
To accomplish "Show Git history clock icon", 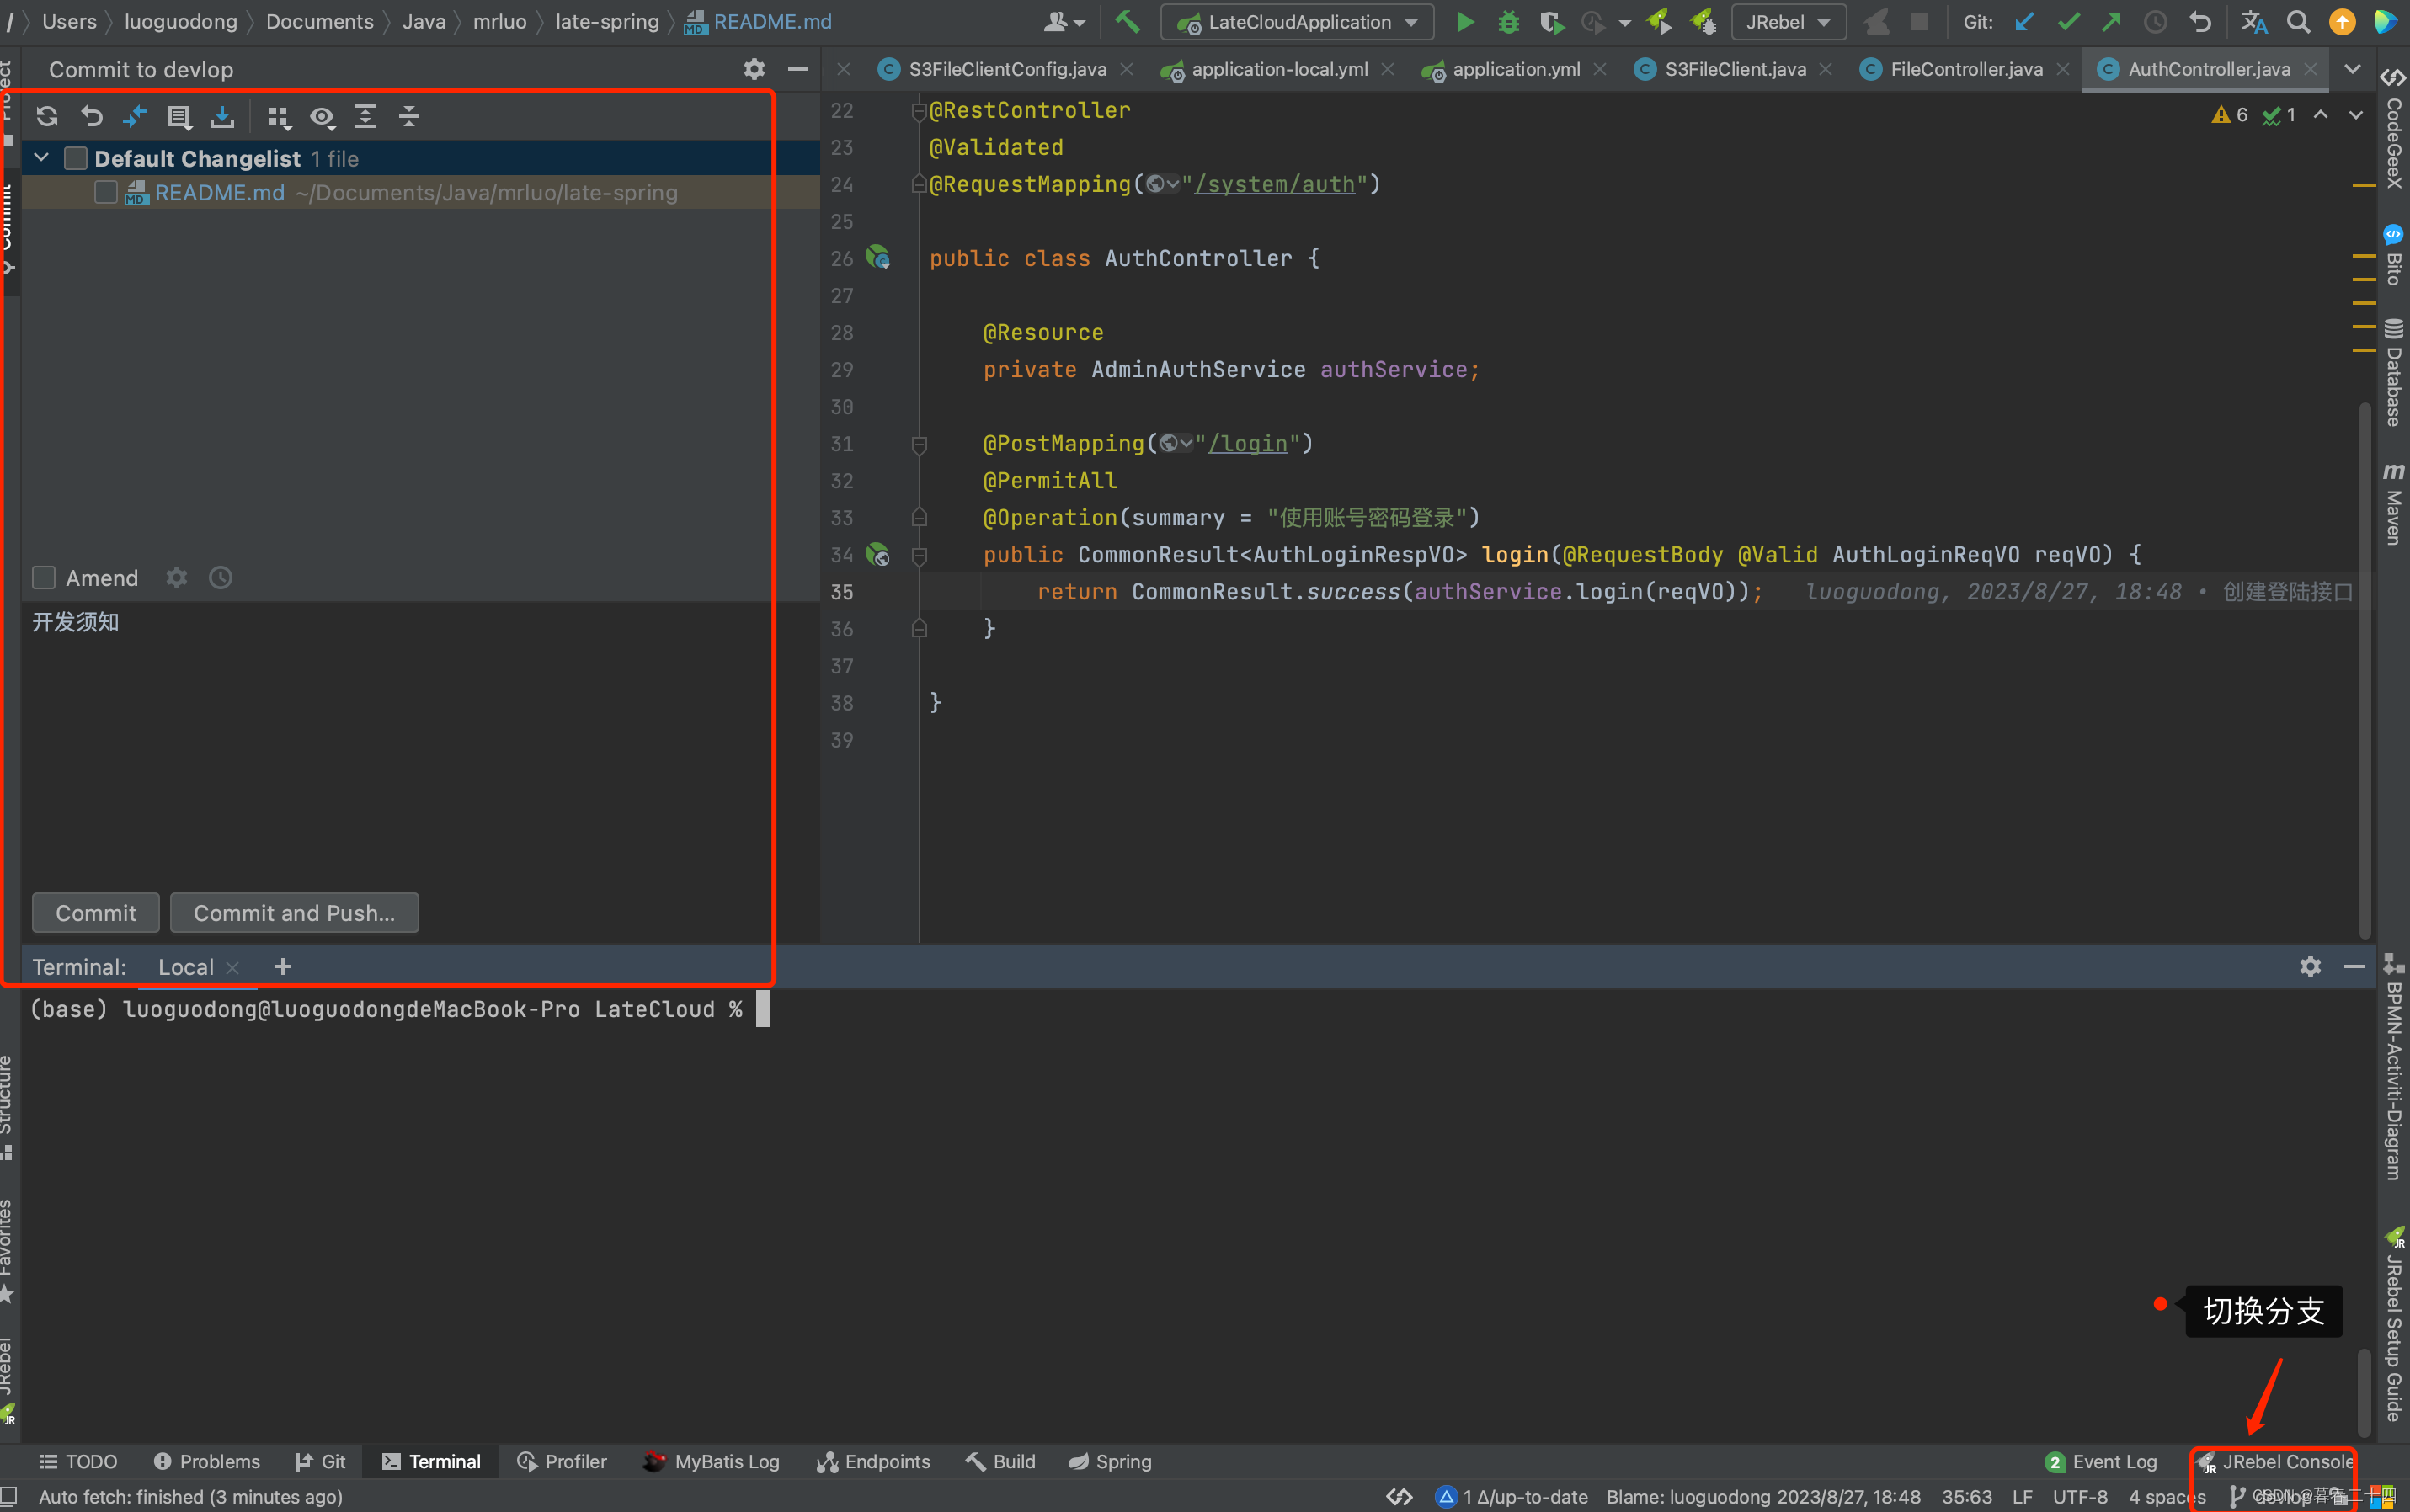I will (x=2155, y=21).
